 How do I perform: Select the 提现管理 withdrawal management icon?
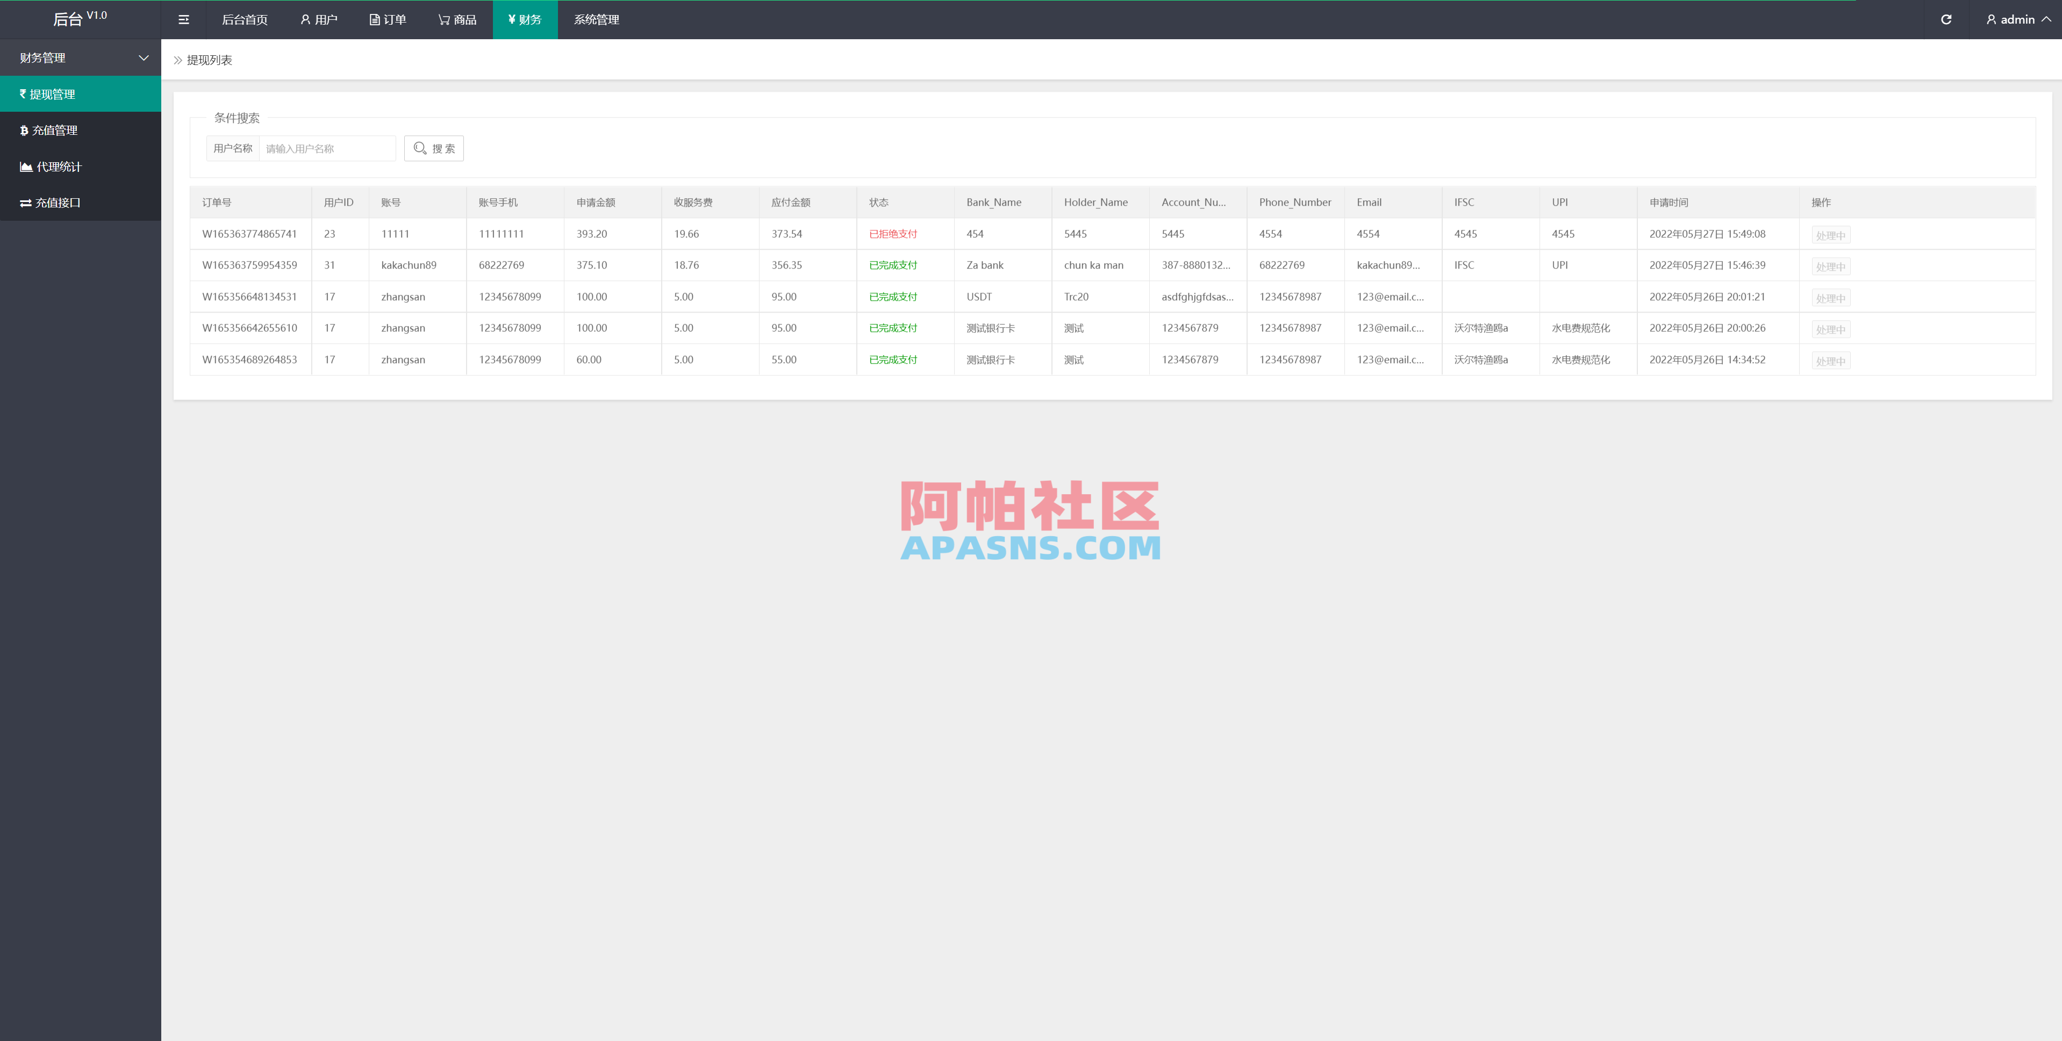click(24, 93)
